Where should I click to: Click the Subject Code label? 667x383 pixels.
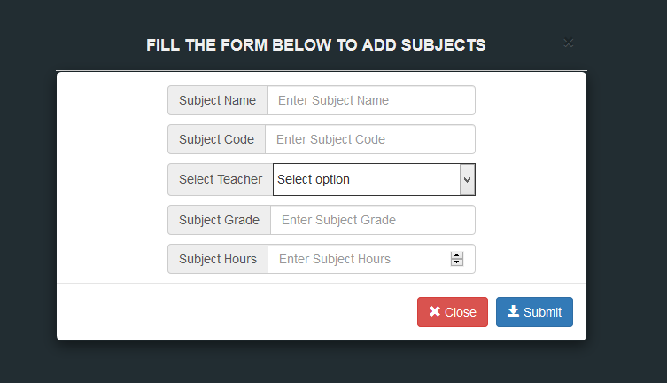(216, 139)
